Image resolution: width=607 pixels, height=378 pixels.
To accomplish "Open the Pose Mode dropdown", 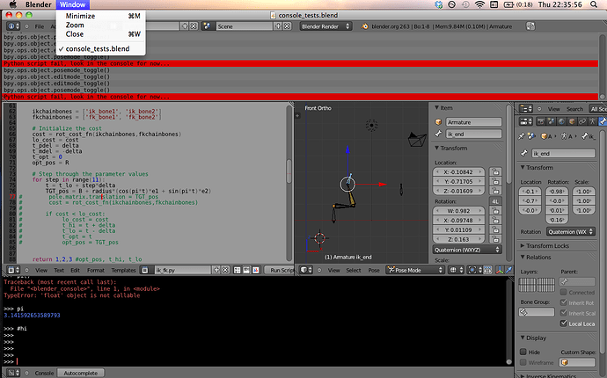I will coord(415,270).
